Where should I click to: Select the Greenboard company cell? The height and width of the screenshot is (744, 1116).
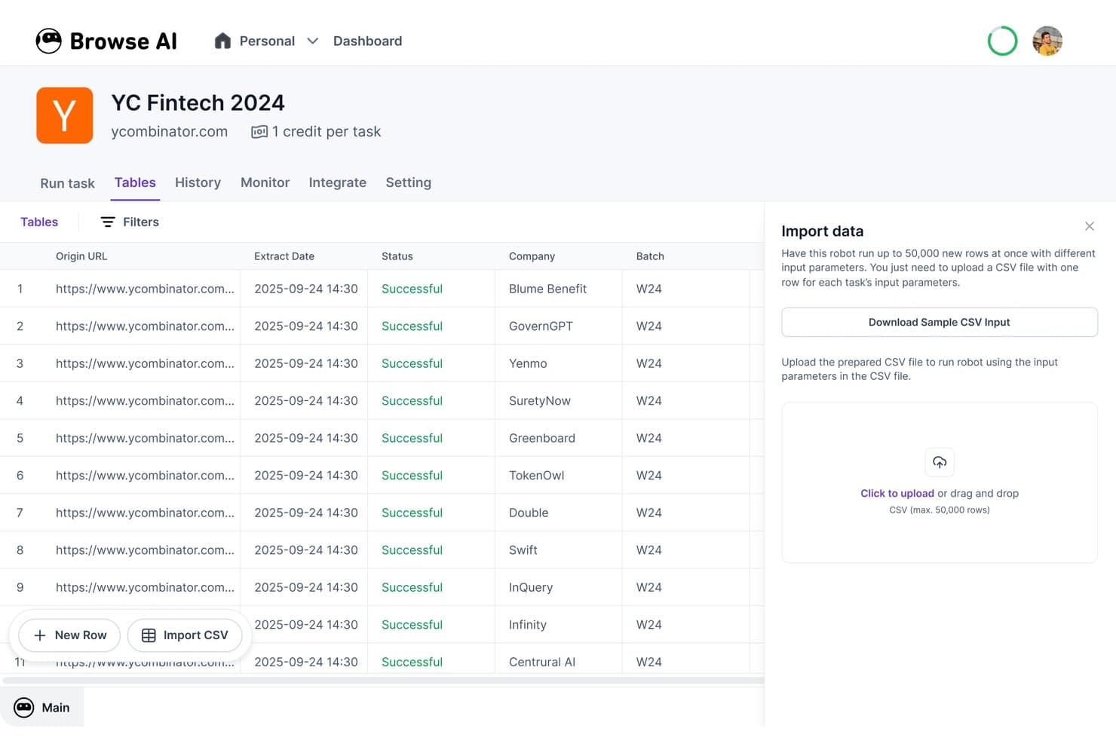[x=558, y=438]
